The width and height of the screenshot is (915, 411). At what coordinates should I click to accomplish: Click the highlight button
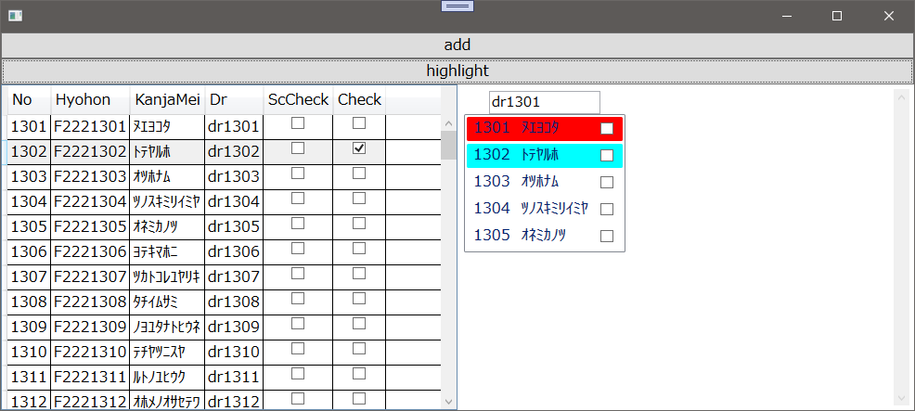tap(457, 71)
